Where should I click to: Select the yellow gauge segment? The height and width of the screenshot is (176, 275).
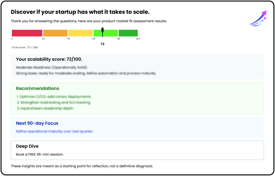click(80, 33)
